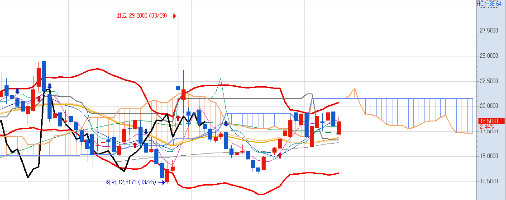The width and height of the screenshot is (506, 200).
Task: Click the HC:-36,64 indicator text
Action: [489, 4]
